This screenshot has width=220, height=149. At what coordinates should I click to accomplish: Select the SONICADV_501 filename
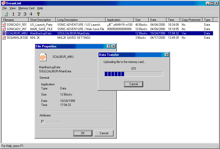(16, 25)
